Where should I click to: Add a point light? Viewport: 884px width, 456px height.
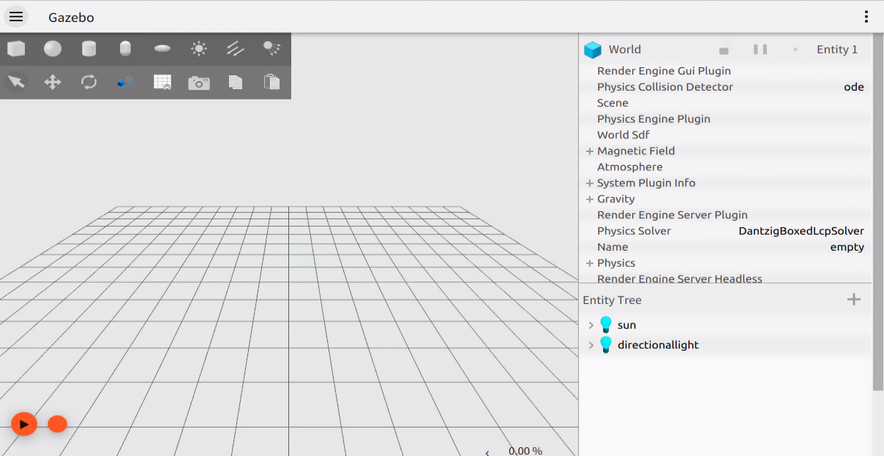(199, 49)
